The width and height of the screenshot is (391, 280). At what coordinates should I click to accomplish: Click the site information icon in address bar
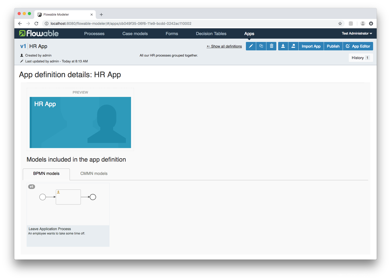pyautogui.click(x=47, y=24)
